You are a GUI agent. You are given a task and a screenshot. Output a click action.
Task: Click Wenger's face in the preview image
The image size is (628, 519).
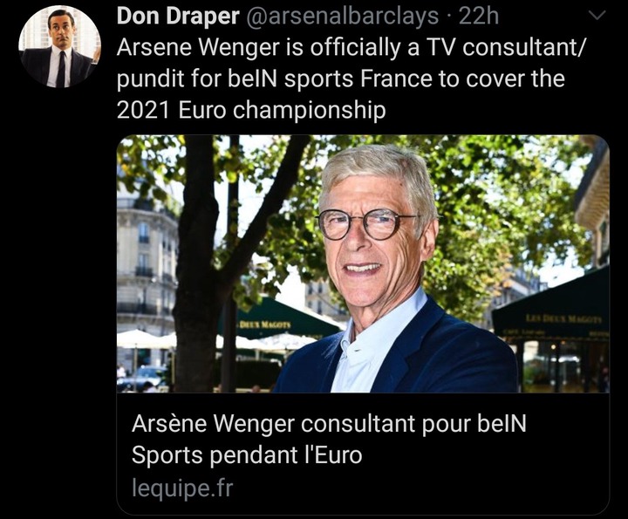[x=372, y=240]
